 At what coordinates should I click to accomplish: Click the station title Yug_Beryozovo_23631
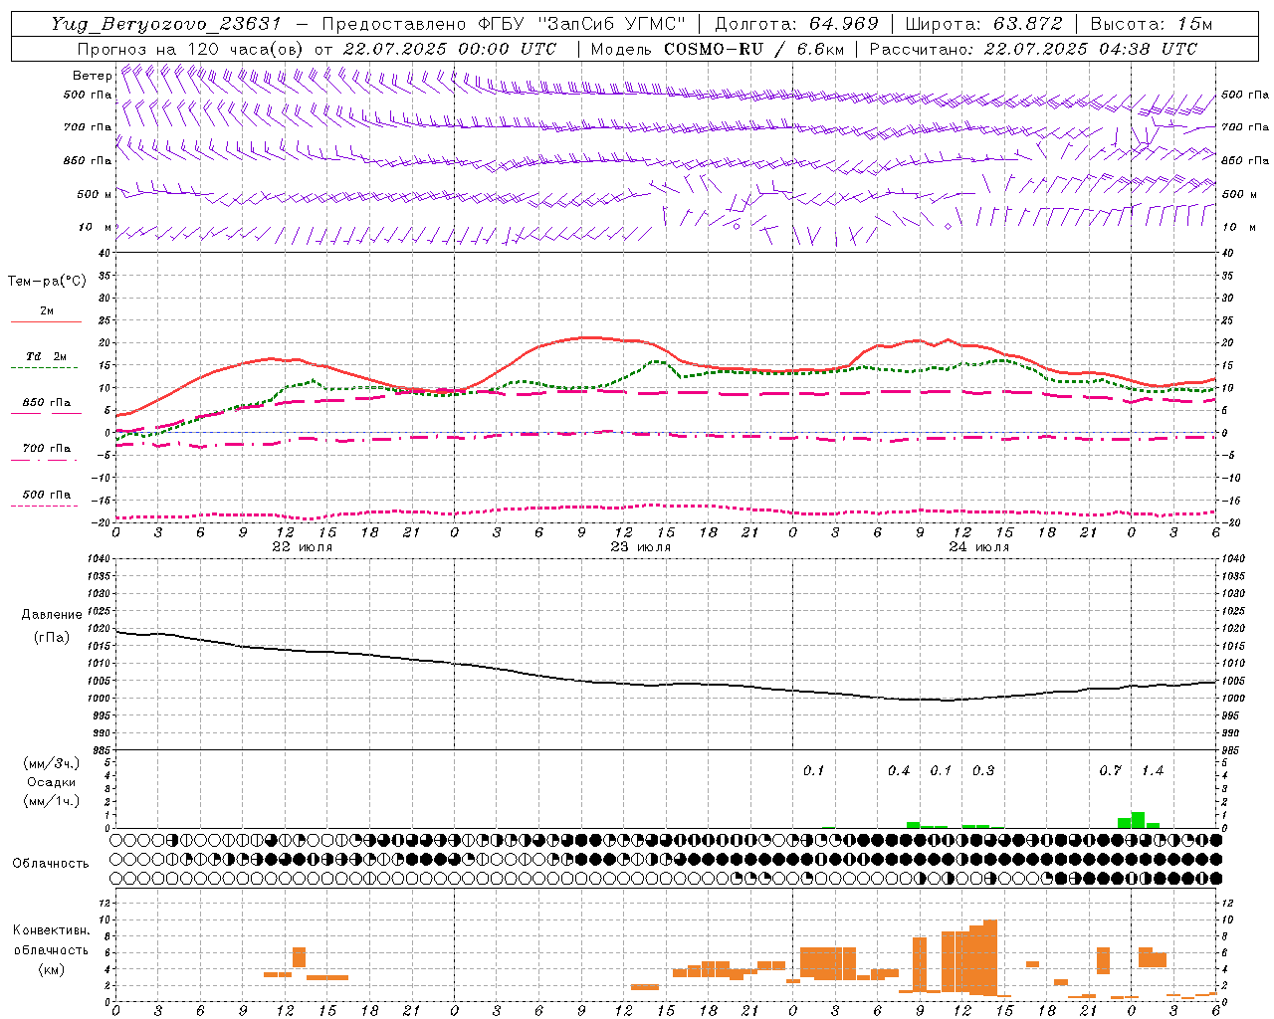click(166, 24)
